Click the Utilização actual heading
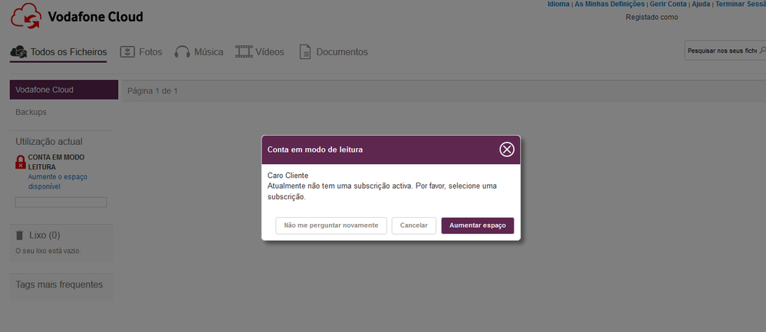 click(49, 142)
